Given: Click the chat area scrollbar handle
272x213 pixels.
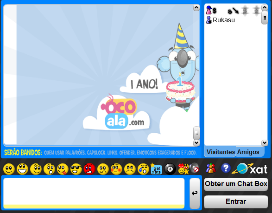Looking at the screenshot, I should [196, 133].
